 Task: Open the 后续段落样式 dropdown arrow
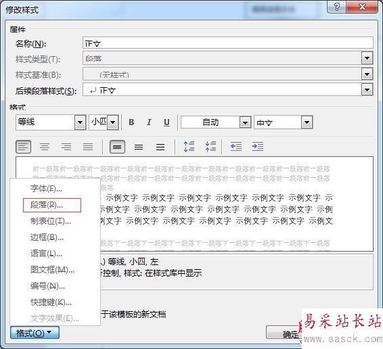pyautogui.click(x=367, y=90)
